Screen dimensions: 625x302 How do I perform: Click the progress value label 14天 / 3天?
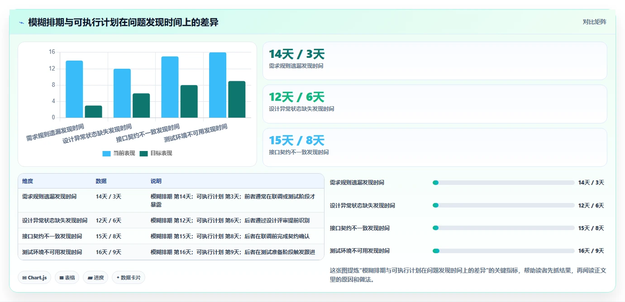pyautogui.click(x=591, y=183)
